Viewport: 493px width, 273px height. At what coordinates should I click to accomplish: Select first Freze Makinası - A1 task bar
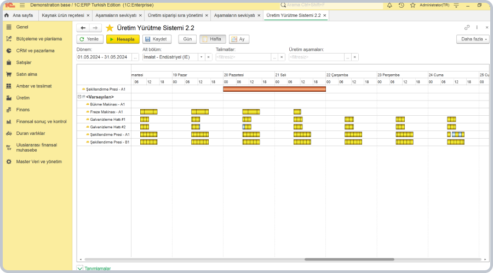(148, 112)
